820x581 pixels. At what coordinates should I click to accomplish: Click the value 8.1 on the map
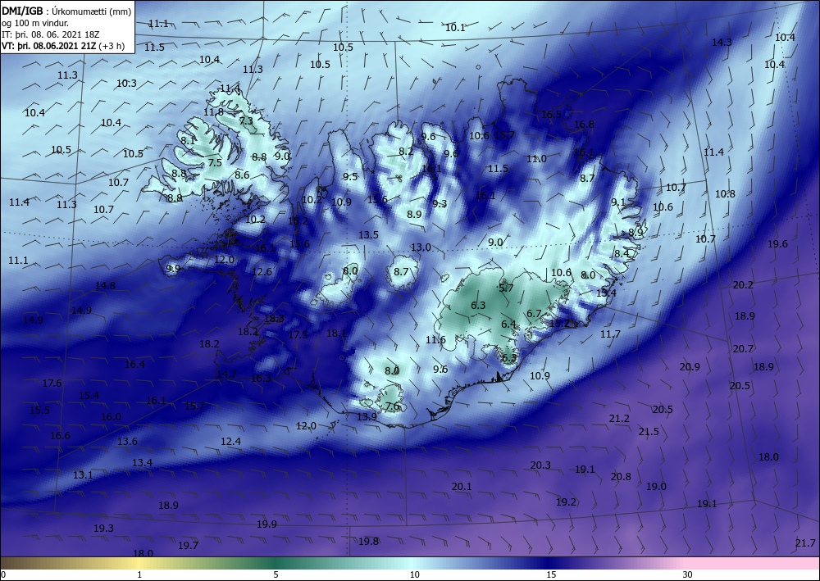point(187,141)
